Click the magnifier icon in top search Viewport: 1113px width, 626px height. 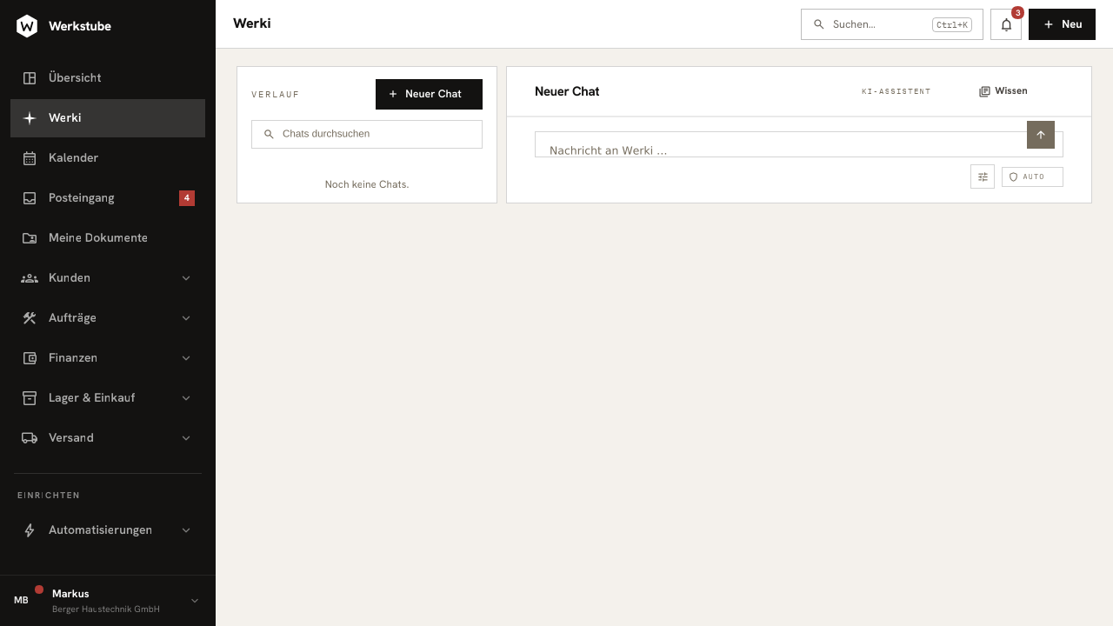[x=818, y=24]
